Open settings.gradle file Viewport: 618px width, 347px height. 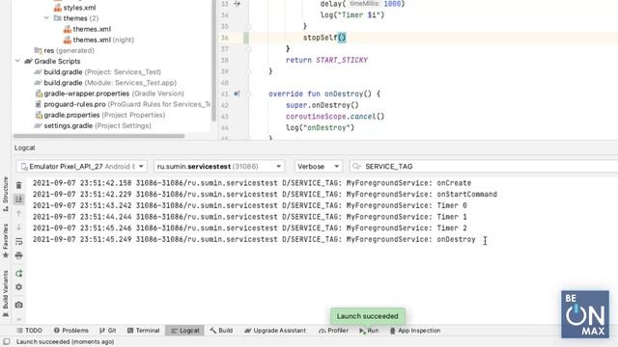(93, 125)
